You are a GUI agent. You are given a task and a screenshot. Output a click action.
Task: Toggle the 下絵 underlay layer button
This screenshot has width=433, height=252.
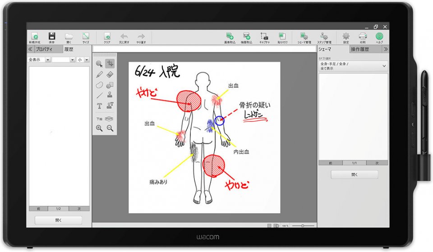pos(110,119)
